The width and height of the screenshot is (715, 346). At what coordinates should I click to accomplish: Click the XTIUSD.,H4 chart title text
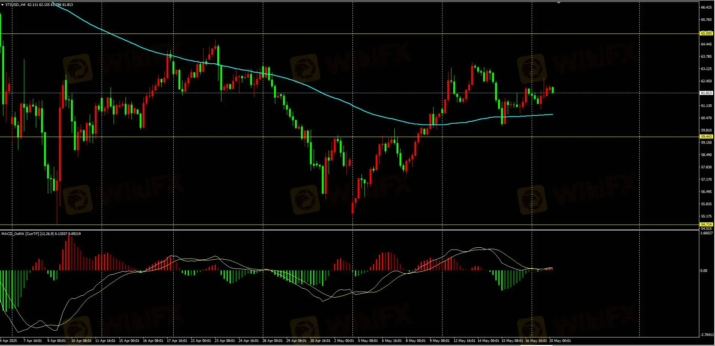point(15,5)
